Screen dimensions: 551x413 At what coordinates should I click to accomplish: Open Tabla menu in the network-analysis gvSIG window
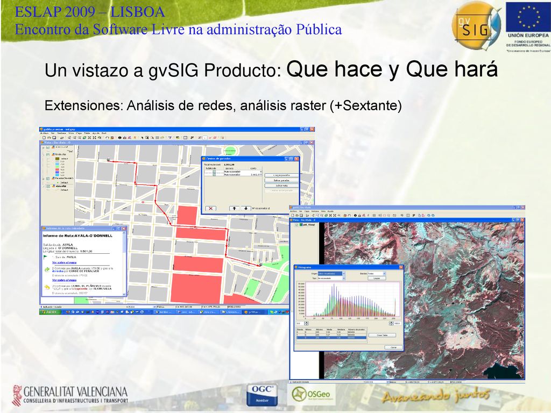tap(87, 133)
